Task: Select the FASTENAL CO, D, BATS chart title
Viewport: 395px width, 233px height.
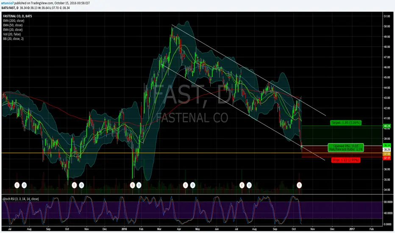Action: (18, 16)
